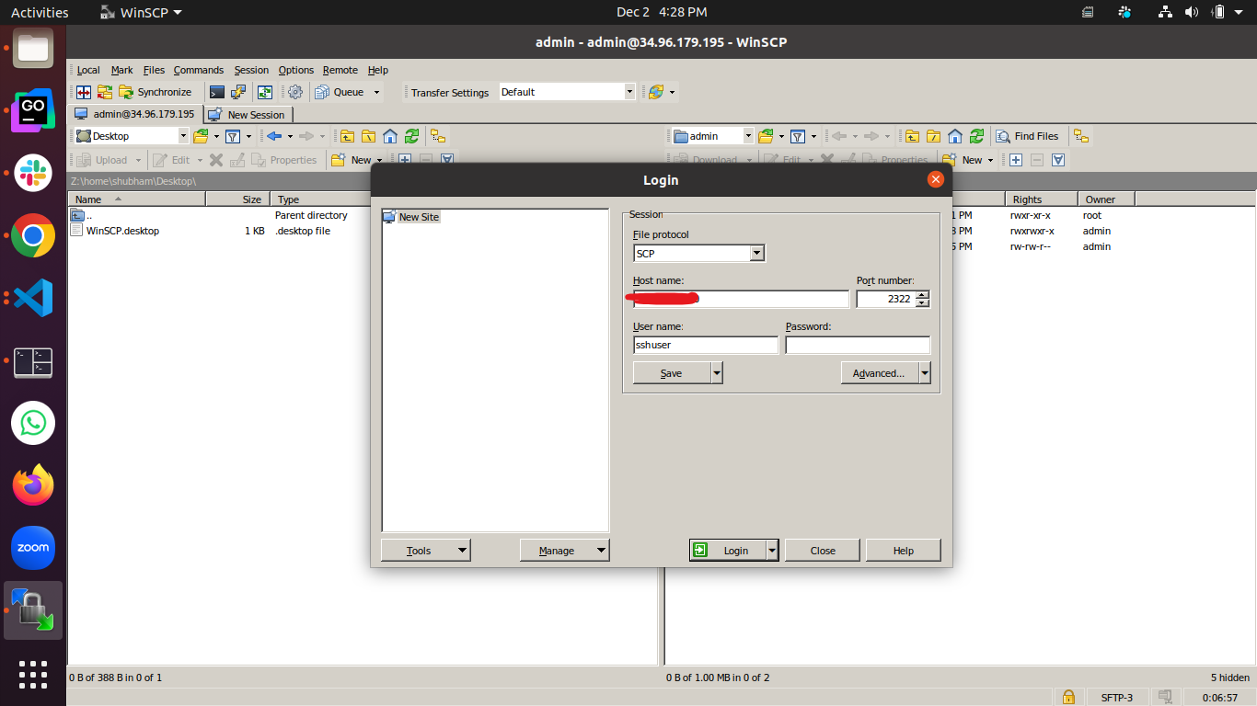
Task: Open the local panel filter icon
Action: click(x=233, y=136)
